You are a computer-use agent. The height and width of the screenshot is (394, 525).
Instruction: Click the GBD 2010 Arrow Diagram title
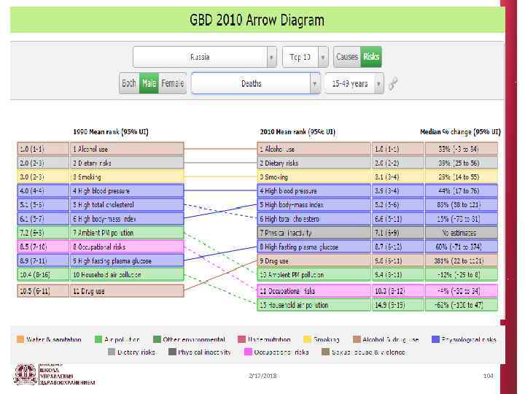pos(257,20)
